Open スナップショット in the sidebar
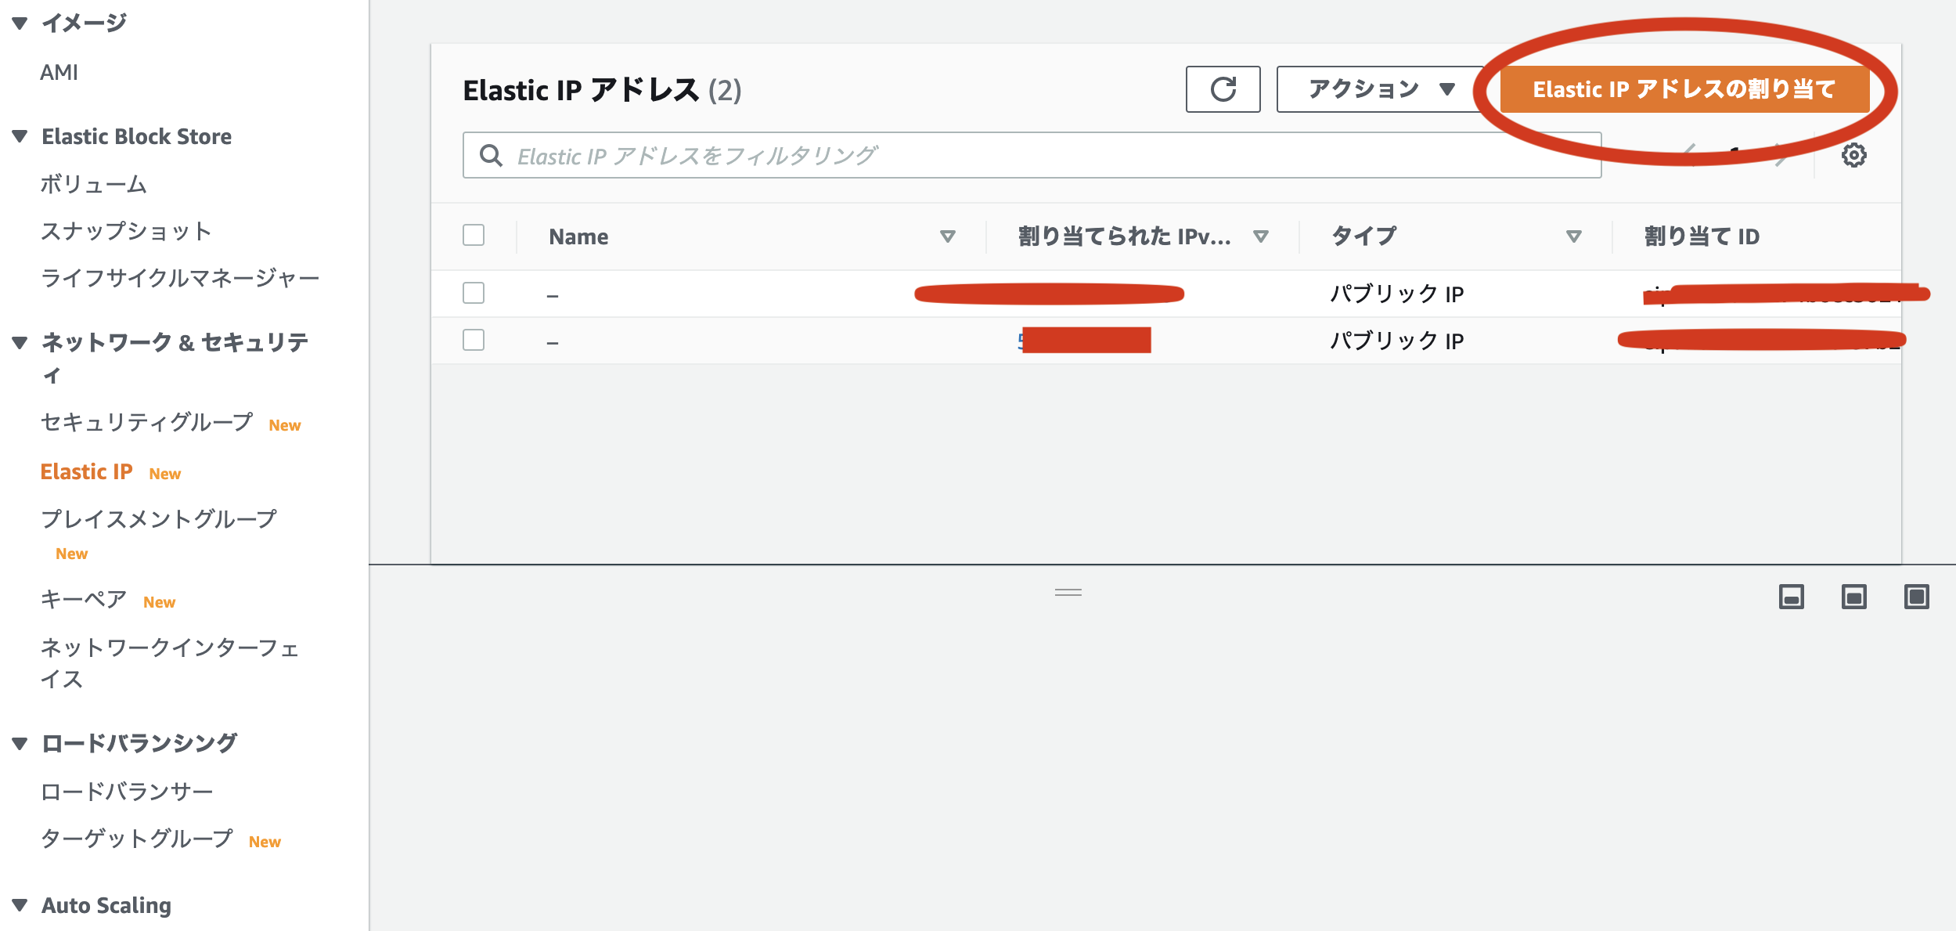Screen dimensions: 1956x931 pyautogui.click(x=126, y=231)
